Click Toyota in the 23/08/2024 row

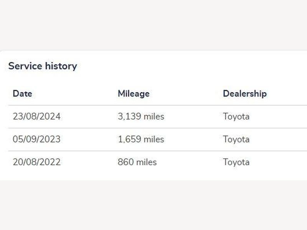[x=236, y=117]
